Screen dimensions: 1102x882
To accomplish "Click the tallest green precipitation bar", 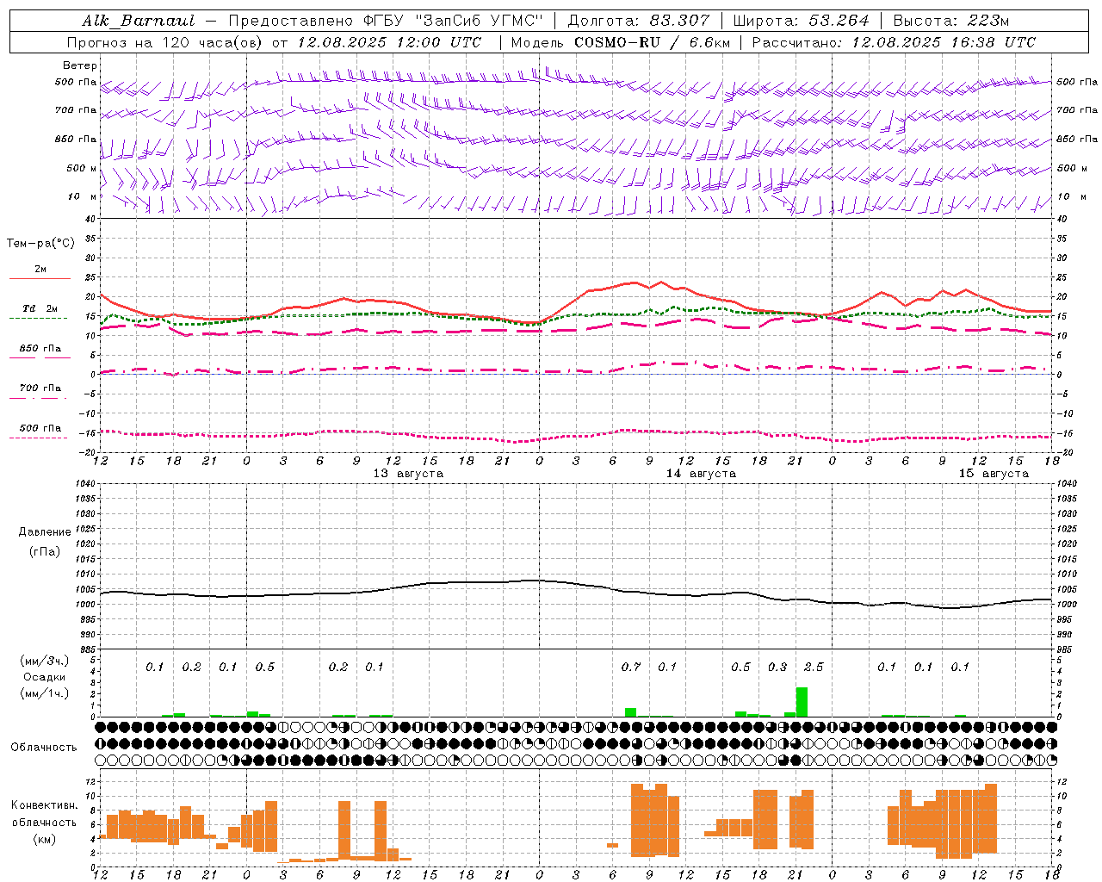I will 802,702.
